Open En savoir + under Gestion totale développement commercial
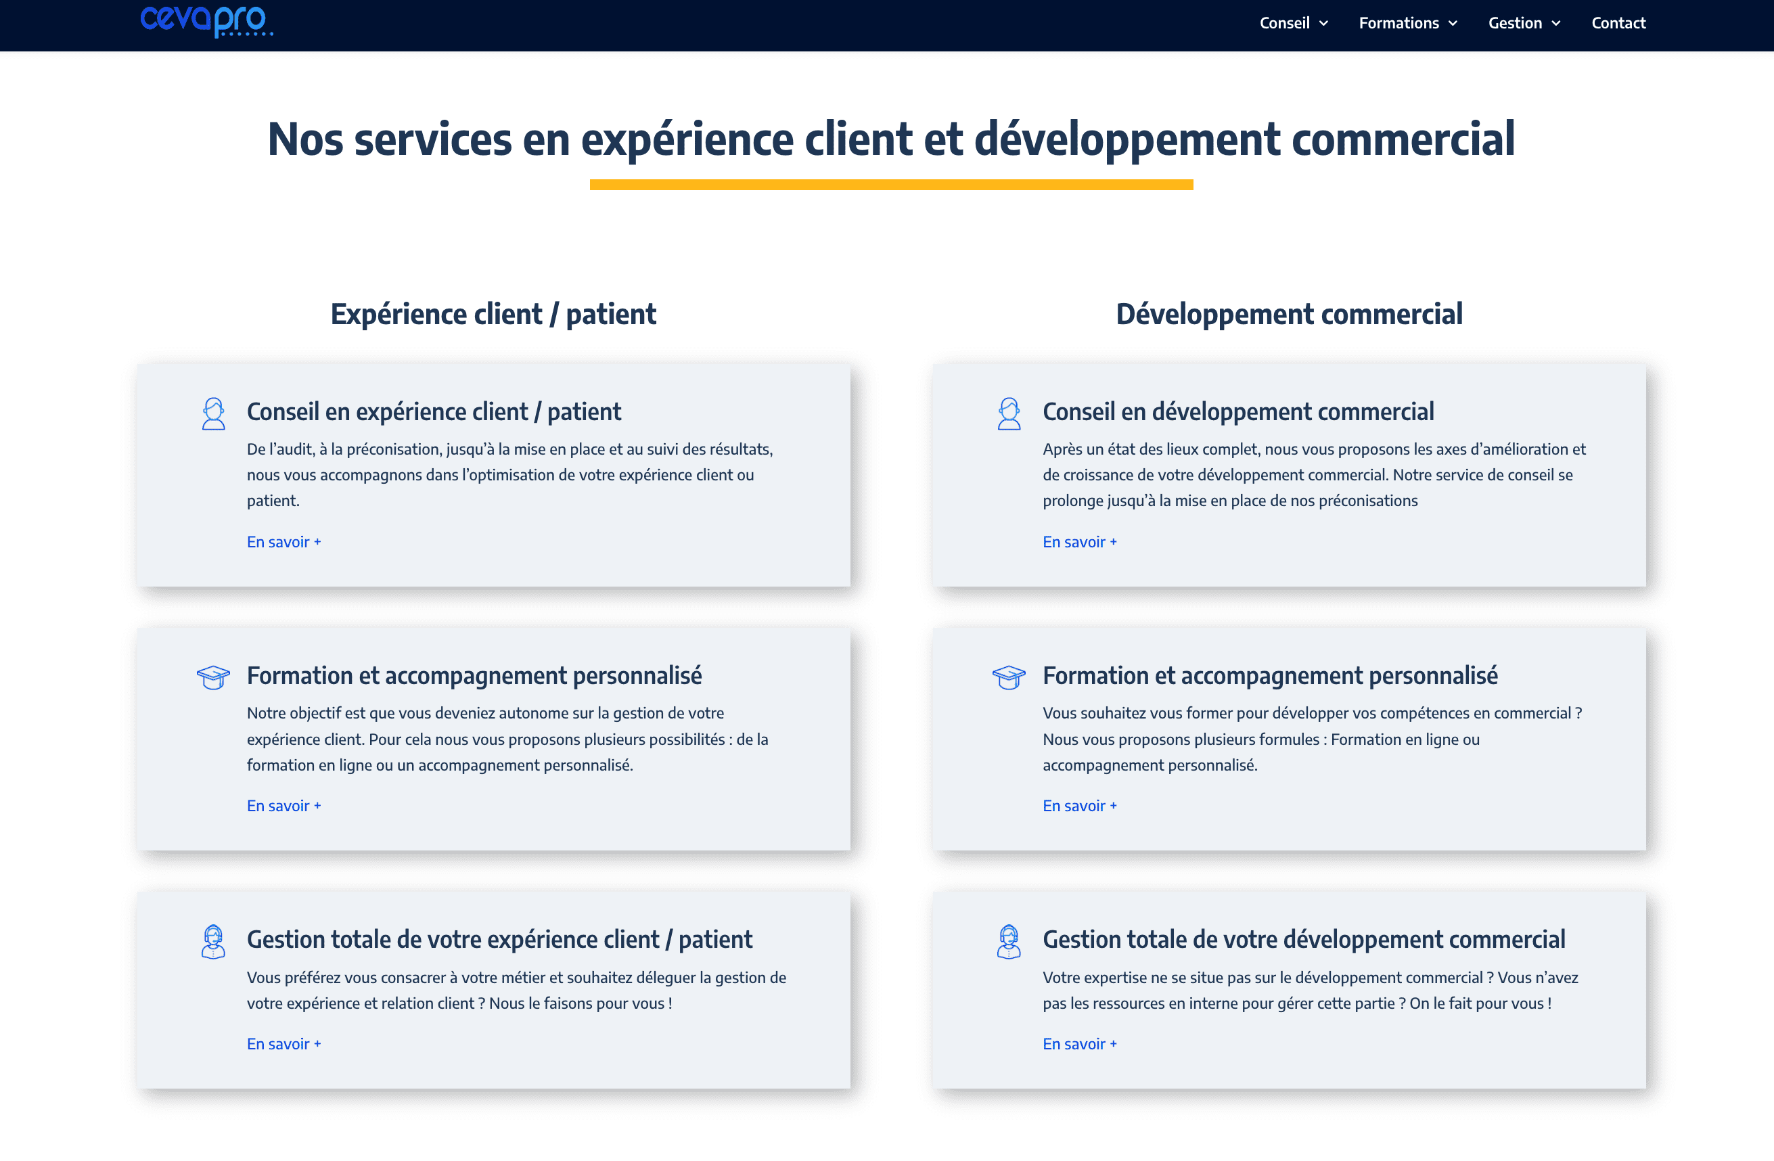 [x=1079, y=1043]
